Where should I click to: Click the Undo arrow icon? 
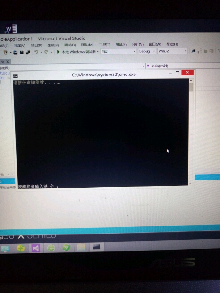(36, 52)
